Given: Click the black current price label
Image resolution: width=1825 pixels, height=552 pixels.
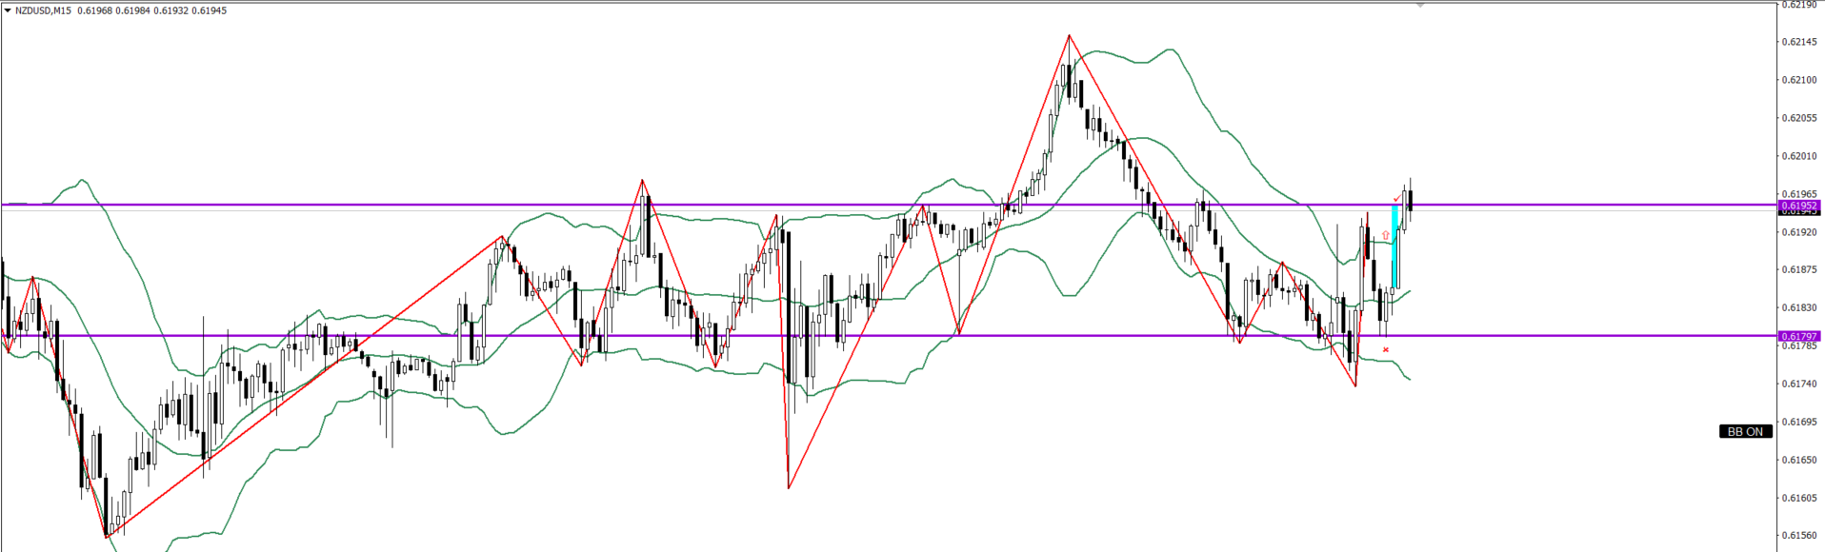Looking at the screenshot, I should 1799,212.
